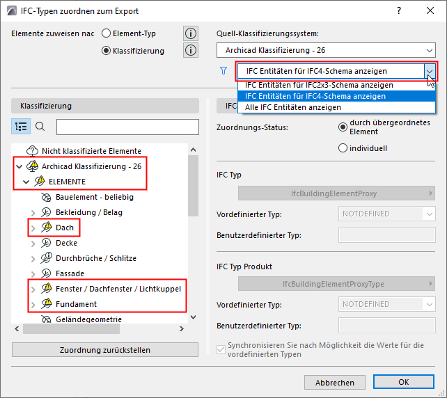Click the ELEMENTE warning icon
Viewport: 447px width, 398px height.
click(40, 181)
